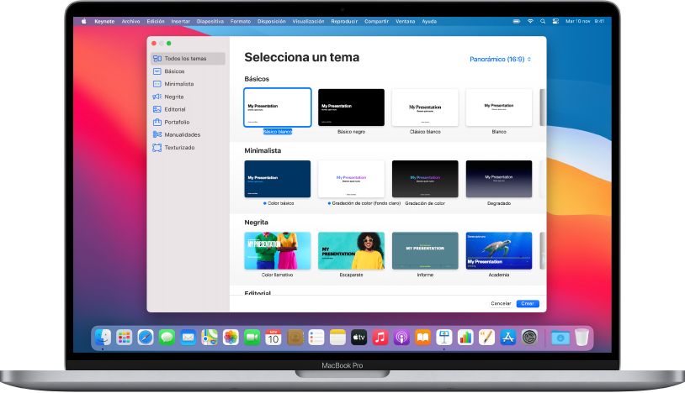Viewport: 685px width, 393px height.
Task: Show Todos los temas in sidebar
Action: click(184, 59)
